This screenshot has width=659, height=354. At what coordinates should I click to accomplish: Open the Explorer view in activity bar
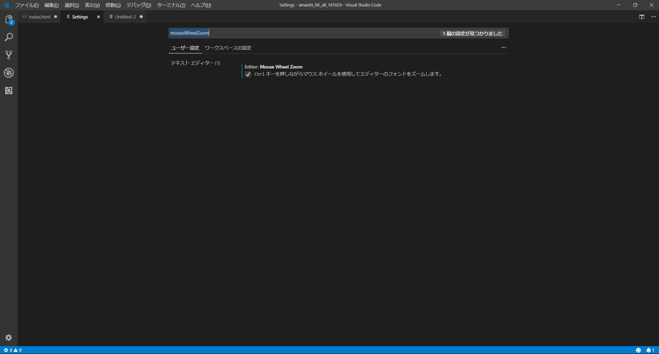point(9,20)
